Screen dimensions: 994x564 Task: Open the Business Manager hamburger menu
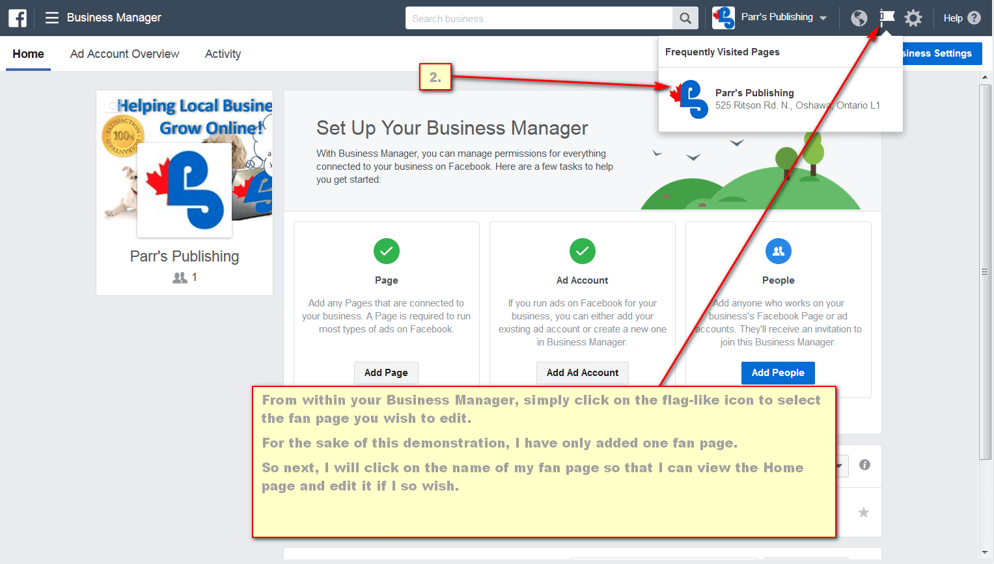click(x=52, y=18)
